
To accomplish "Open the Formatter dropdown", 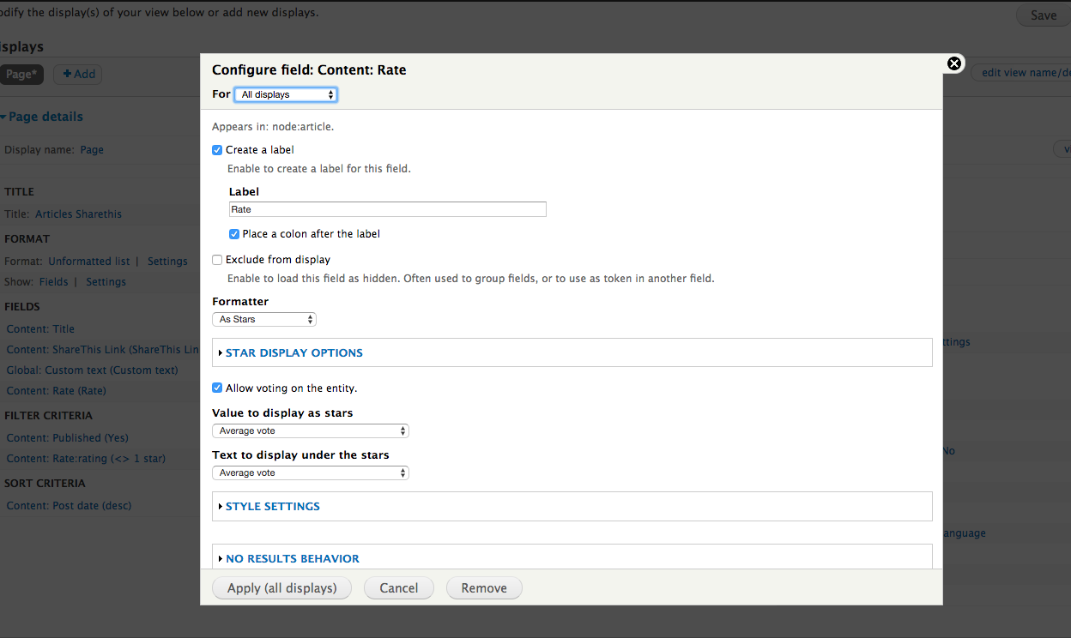I will pyautogui.click(x=264, y=319).
